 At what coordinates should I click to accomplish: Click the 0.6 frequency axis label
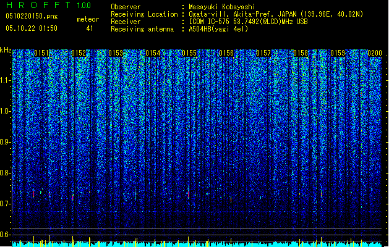pos(6,235)
